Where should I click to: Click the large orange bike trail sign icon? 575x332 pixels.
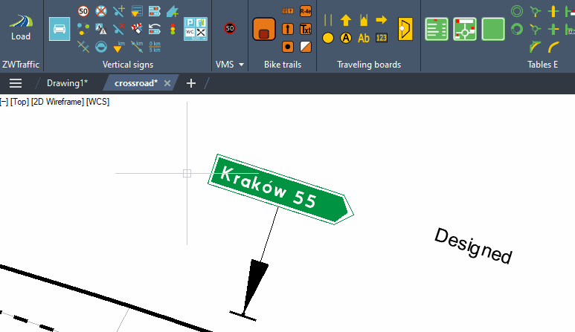(264, 29)
